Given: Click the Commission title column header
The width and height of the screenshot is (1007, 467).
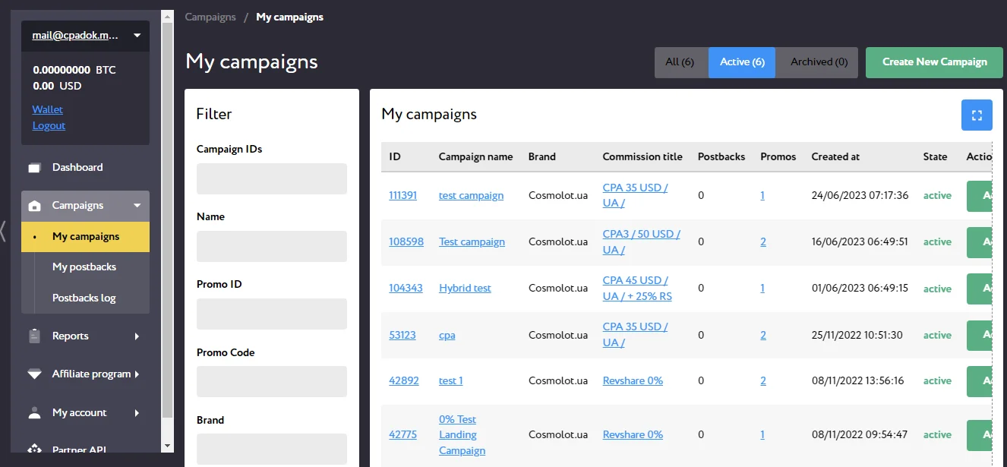Looking at the screenshot, I should coord(642,156).
